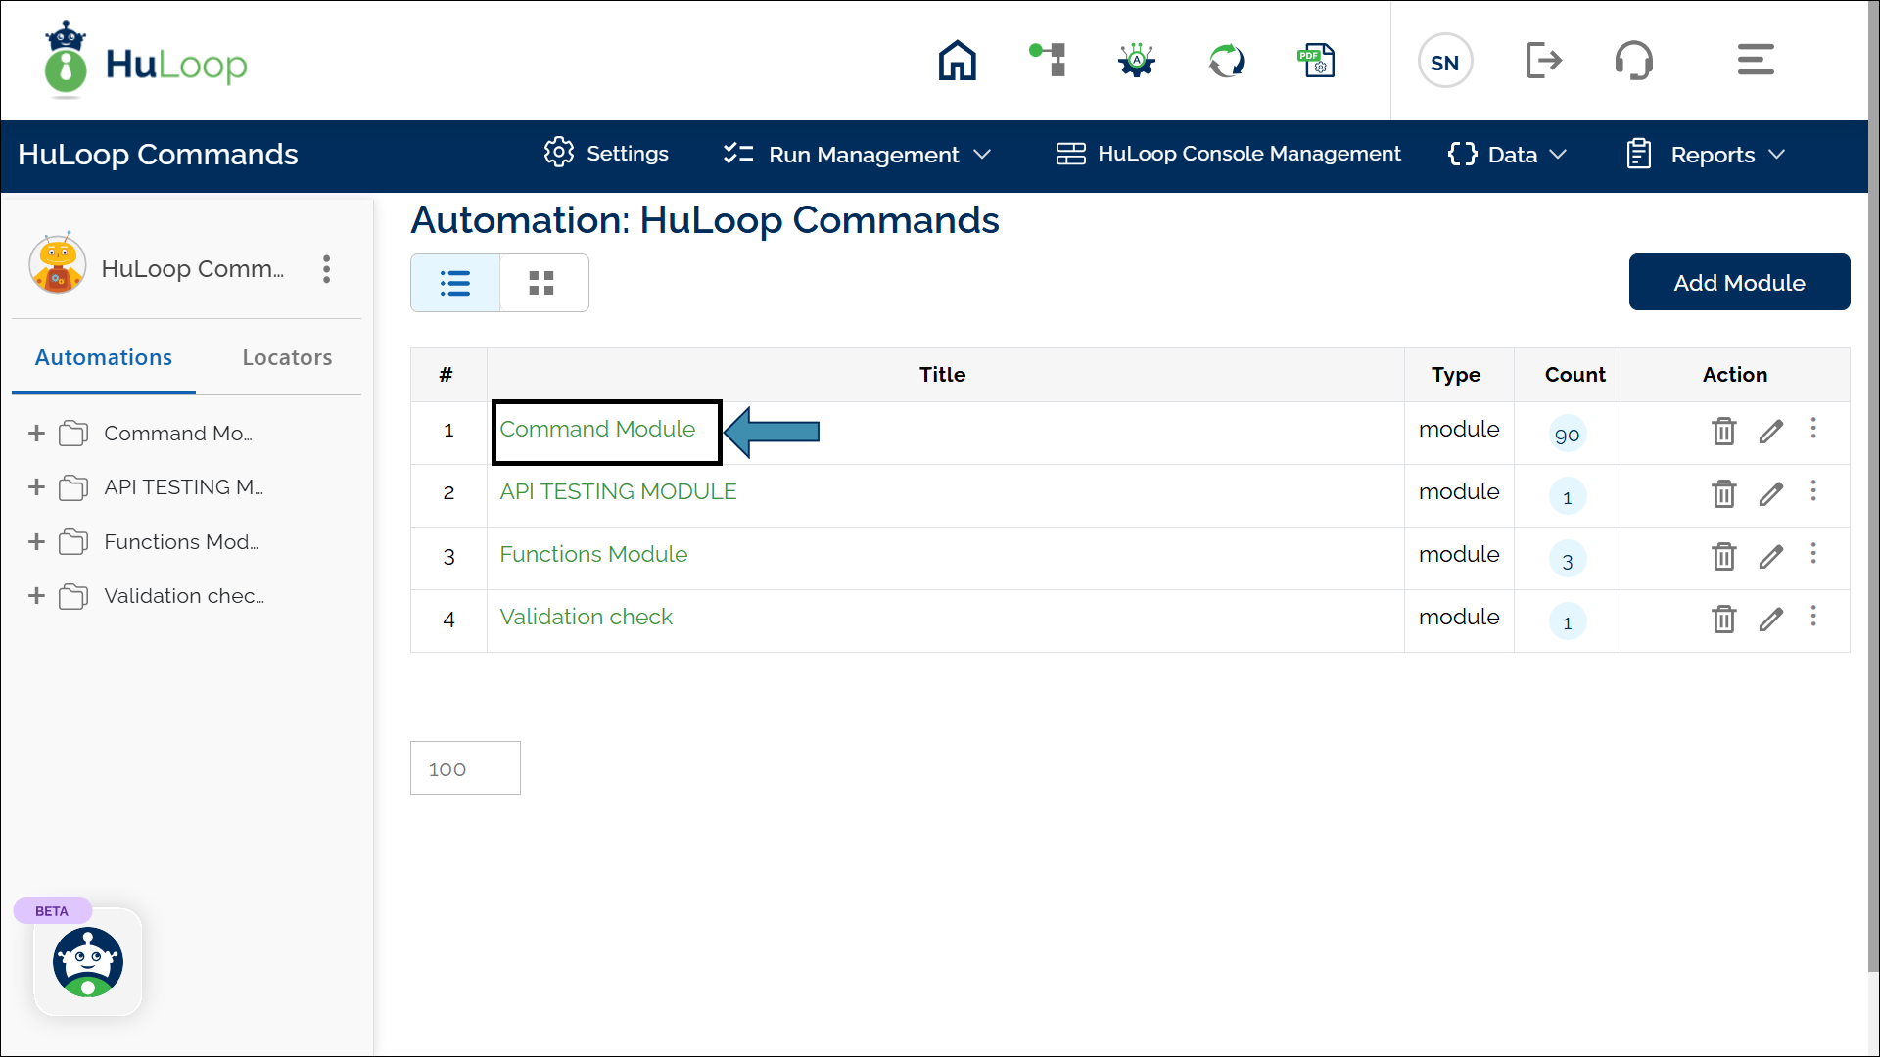The height and width of the screenshot is (1057, 1880).
Task: Click the Add Module button
Action: (x=1739, y=283)
